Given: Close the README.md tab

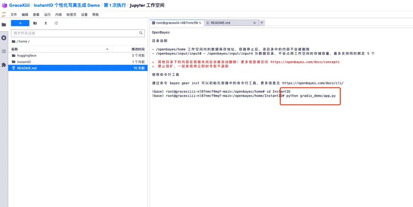Looking at the screenshot, I should [x=254, y=23].
